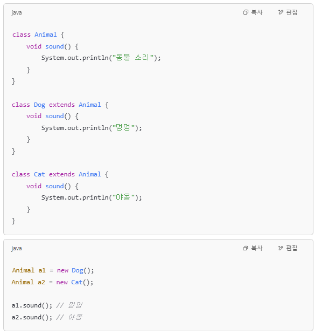Click the "야옹" println string
The height and width of the screenshot is (335, 321).
point(123,197)
